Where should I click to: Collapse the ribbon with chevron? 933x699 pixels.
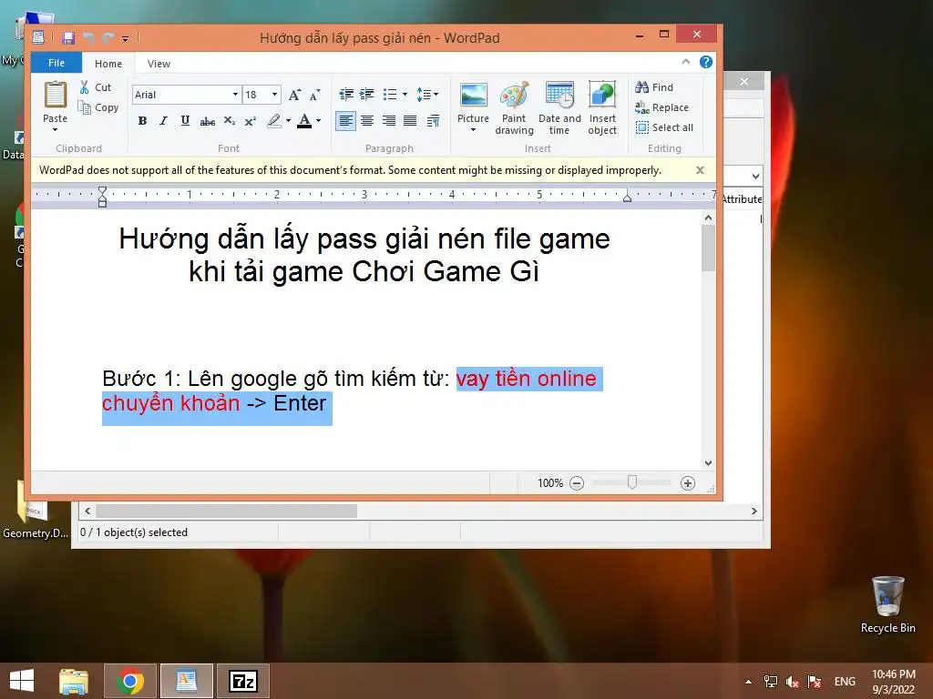coord(686,62)
